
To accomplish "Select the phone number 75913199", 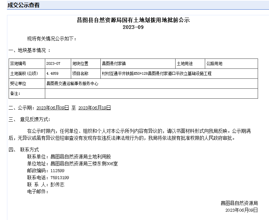I will (60, 178).
